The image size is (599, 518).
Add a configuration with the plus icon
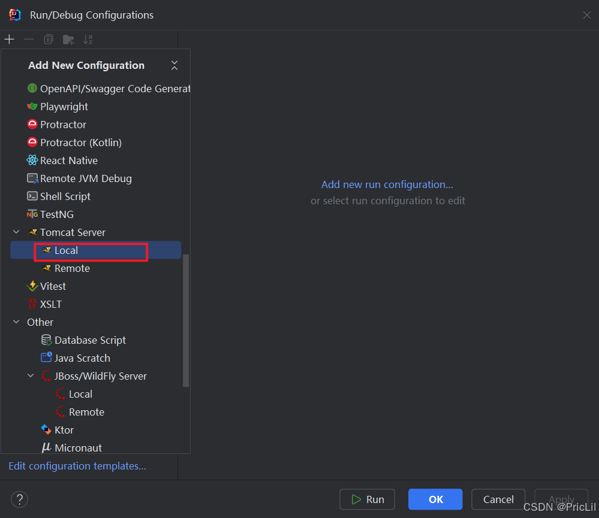[9, 39]
